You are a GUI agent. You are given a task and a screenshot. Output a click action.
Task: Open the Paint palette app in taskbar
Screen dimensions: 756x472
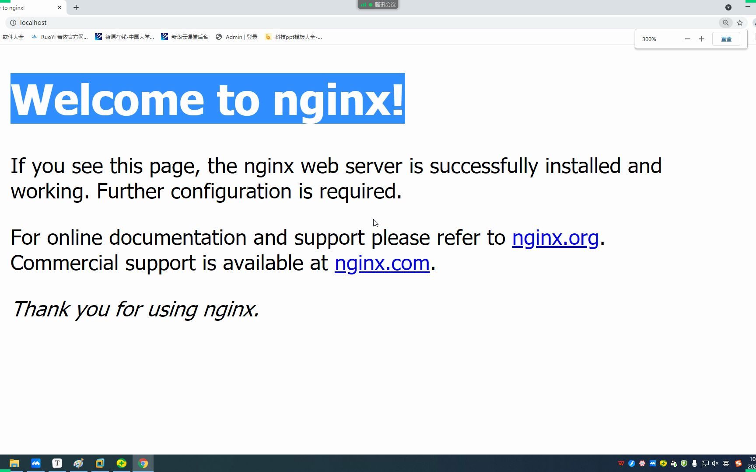79,463
